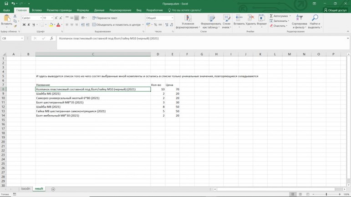Open Условное форматирование menu
This screenshot has width=351, height=197.
pos(188,22)
